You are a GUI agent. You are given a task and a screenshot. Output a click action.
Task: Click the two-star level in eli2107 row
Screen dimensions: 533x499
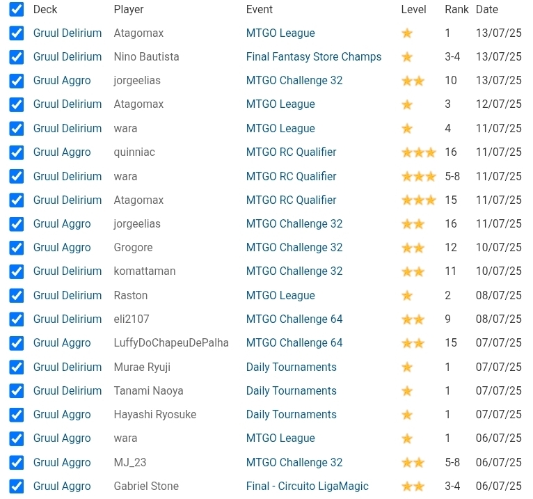point(413,319)
